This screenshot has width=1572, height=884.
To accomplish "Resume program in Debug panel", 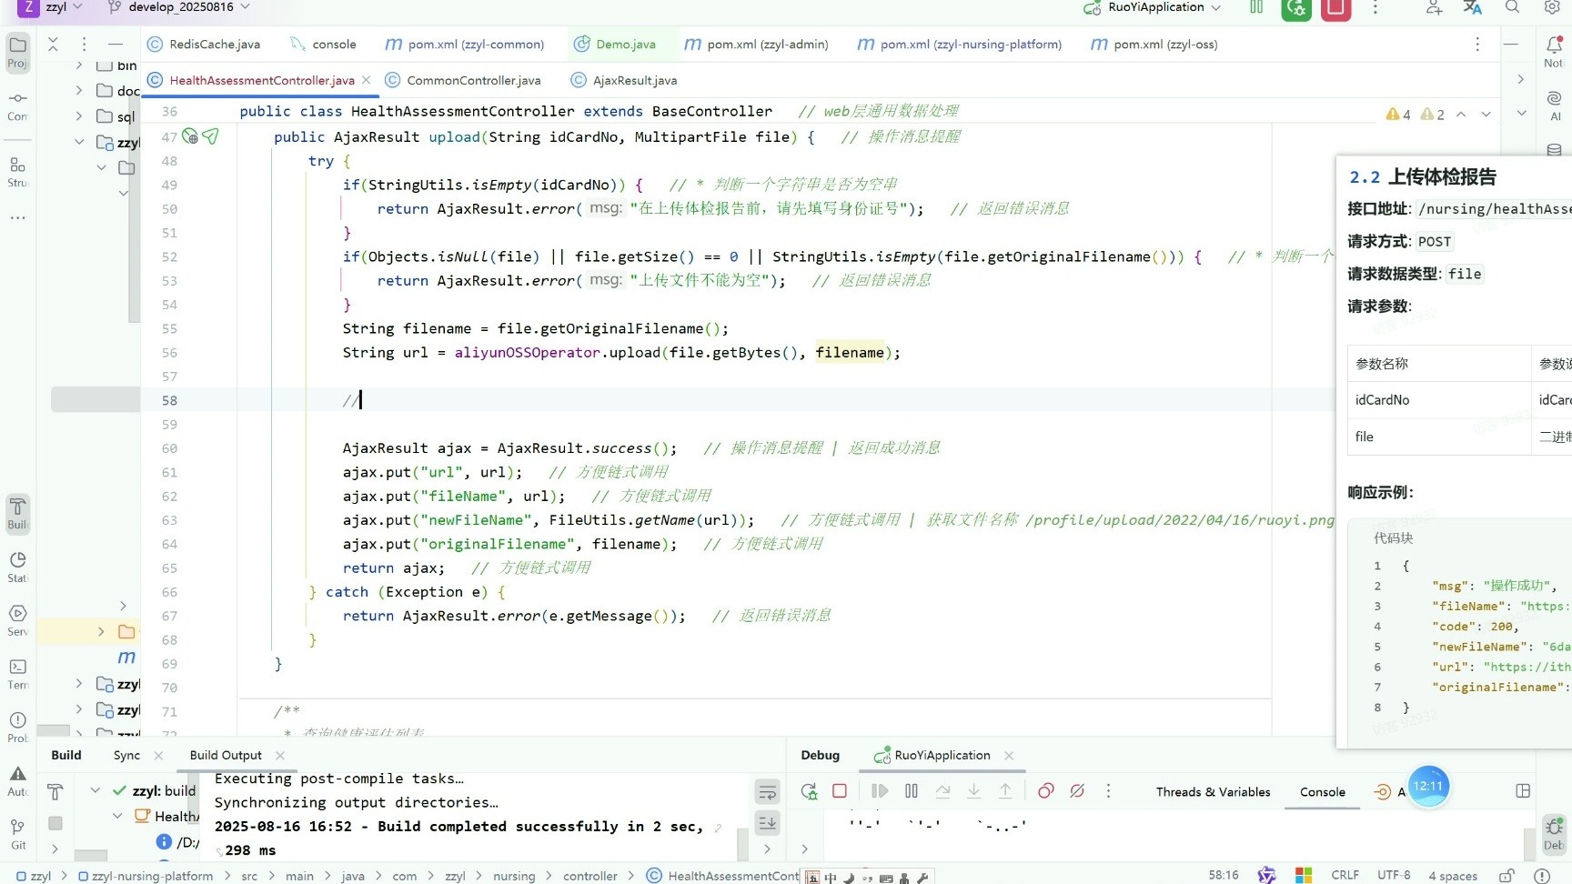I will pyautogui.click(x=880, y=791).
